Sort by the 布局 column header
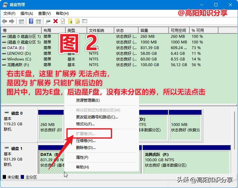This screenshot has width=238, height=188. tap(53, 30)
